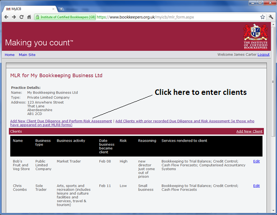This screenshot has height=215, width=277.
Task: Open the browser wrench settings menu
Action: tap(271, 17)
